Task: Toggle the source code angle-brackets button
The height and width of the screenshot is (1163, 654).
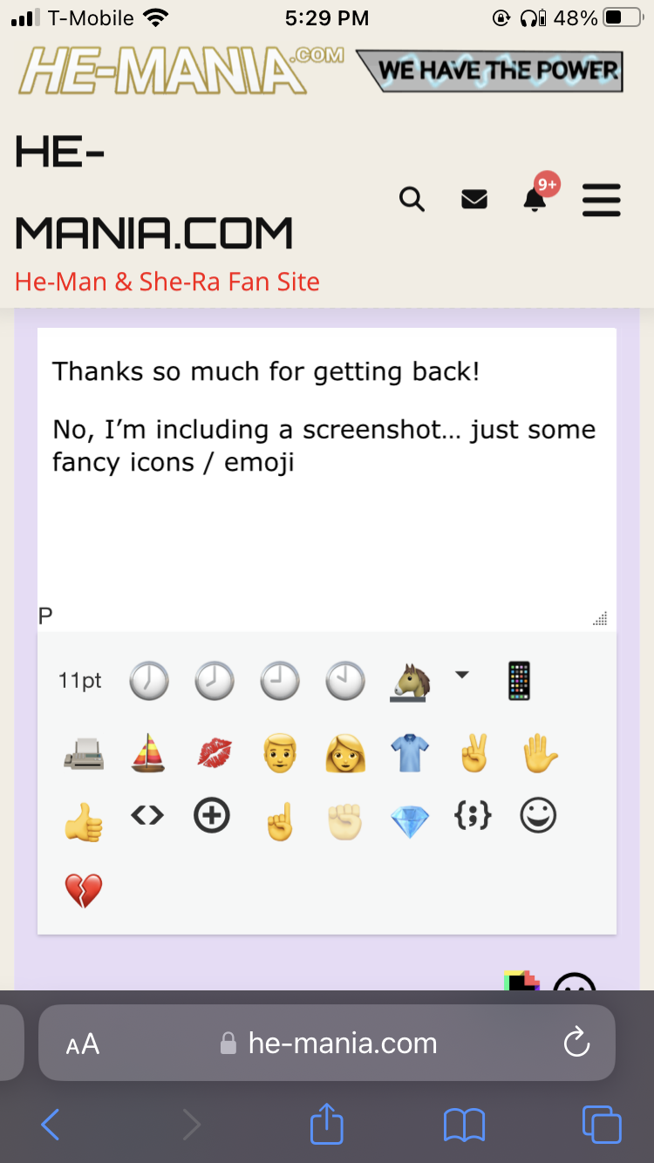Action: pyautogui.click(x=147, y=816)
